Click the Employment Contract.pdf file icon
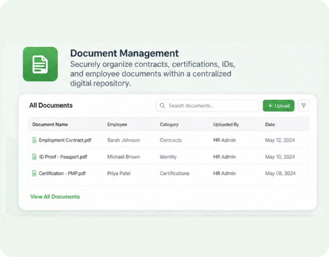This screenshot has width=329, height=257. tap(34, 140)
